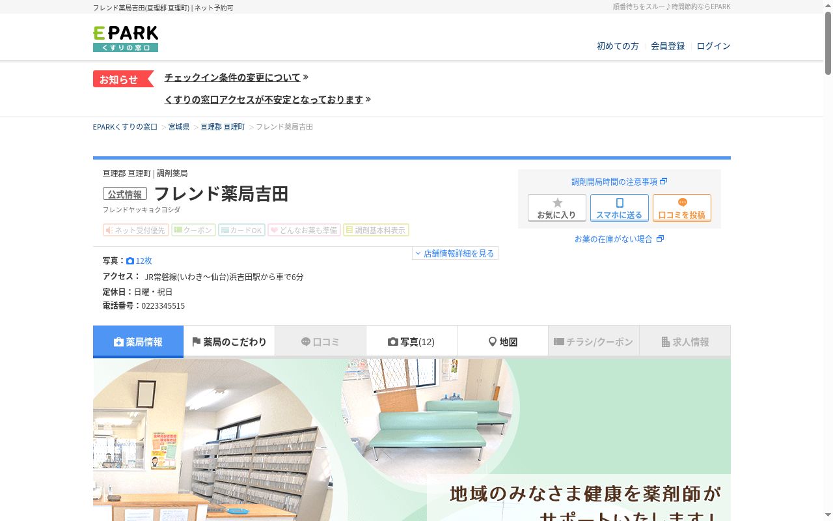Click the クーポン badge
833x521 pixels.
click(x=193, y=230)
